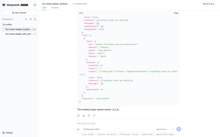Click the inline version code '0.1.0'
The width and height of the screenshot is (220, 137).
point(116,110)
